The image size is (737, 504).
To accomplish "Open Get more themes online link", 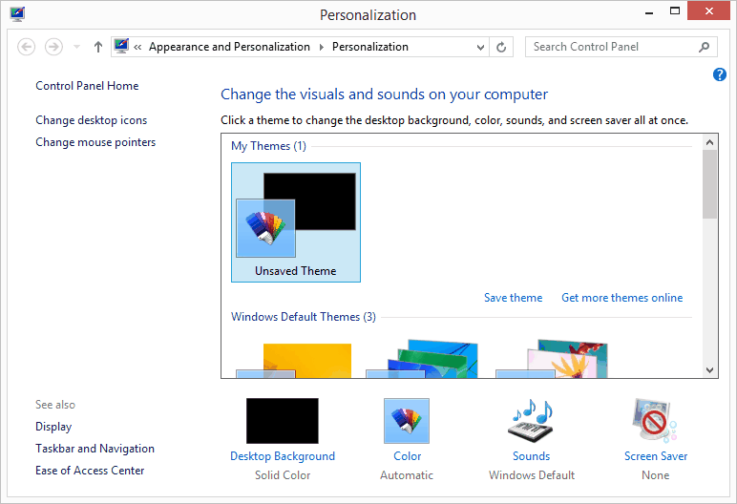I will coord(621,298).
